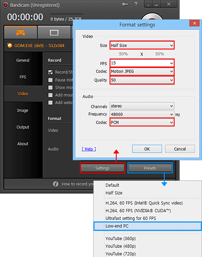This screenshot has width=202, height=257.
Task: Open the audio Frequency 48000 dropdown
Action: [142, 114]
